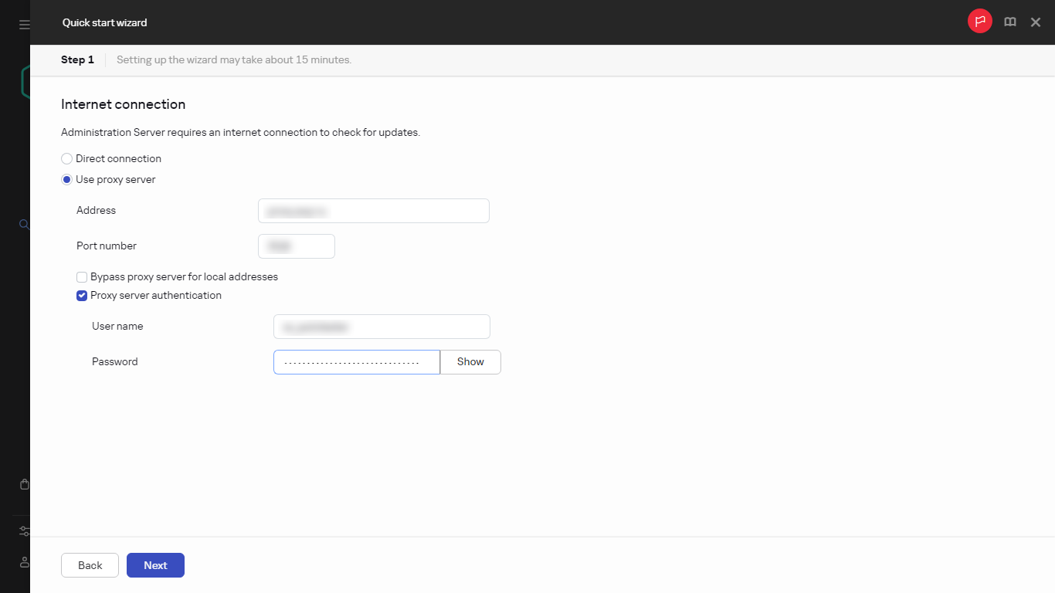Select the User name field
1055x593 pixels.
(x=382, y=326)
